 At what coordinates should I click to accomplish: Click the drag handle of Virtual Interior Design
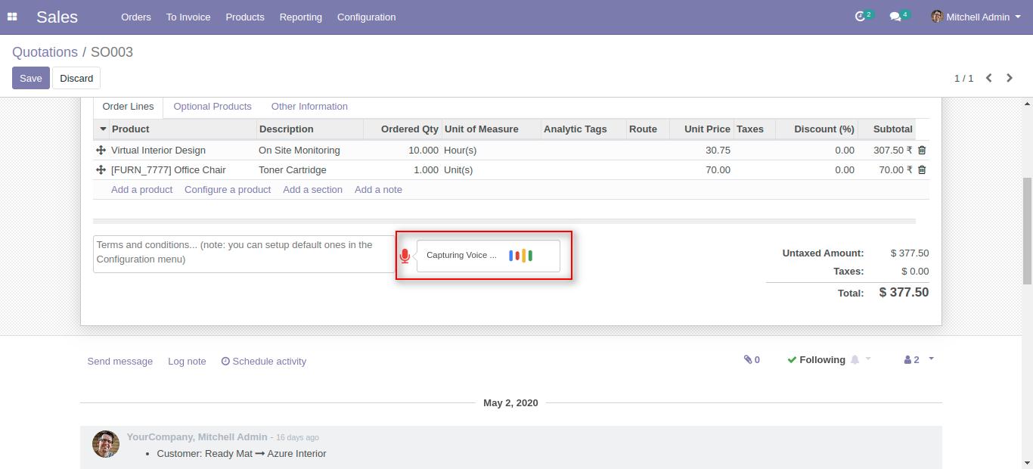coord(101,150)
